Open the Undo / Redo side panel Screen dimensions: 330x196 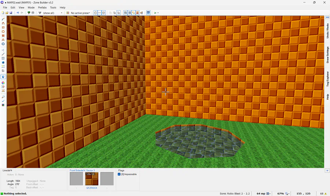(327, 31)
